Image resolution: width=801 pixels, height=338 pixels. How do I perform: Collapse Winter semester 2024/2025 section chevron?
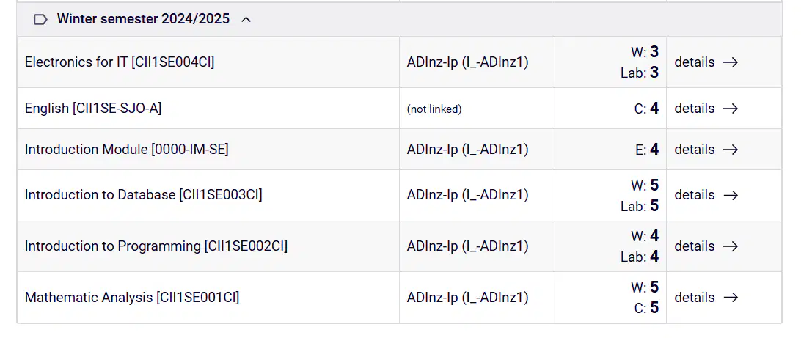click(x=246, y=19)
